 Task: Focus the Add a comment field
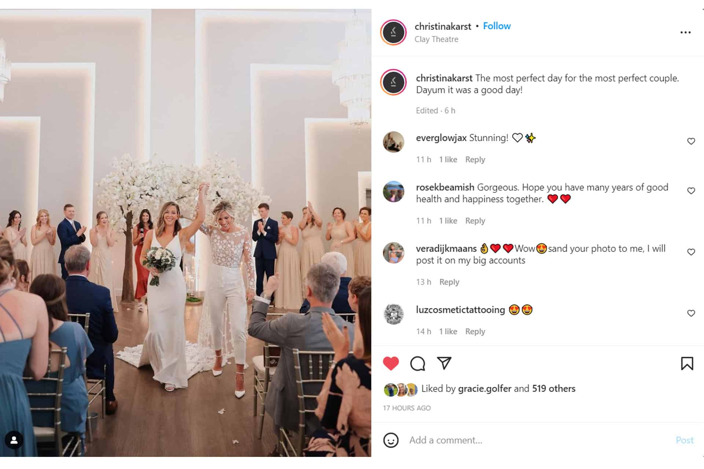coord(539,440)
